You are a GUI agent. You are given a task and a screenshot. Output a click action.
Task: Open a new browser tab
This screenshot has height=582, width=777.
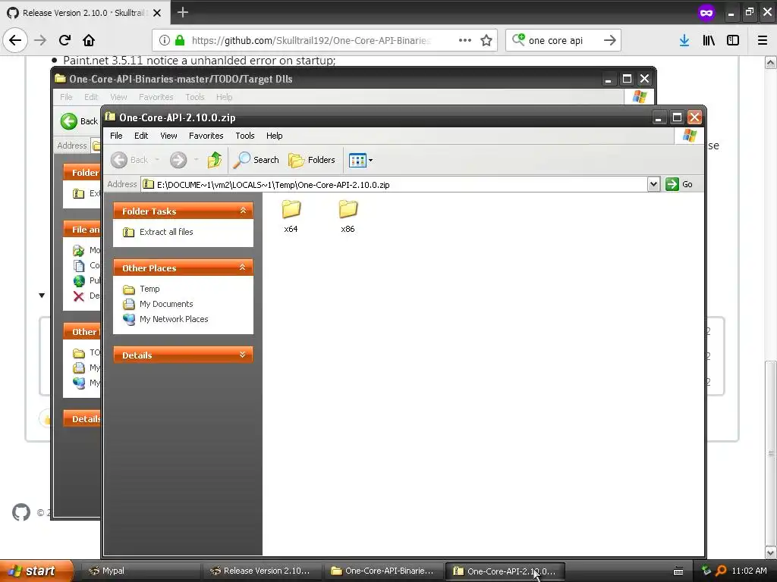coord(183,12)
